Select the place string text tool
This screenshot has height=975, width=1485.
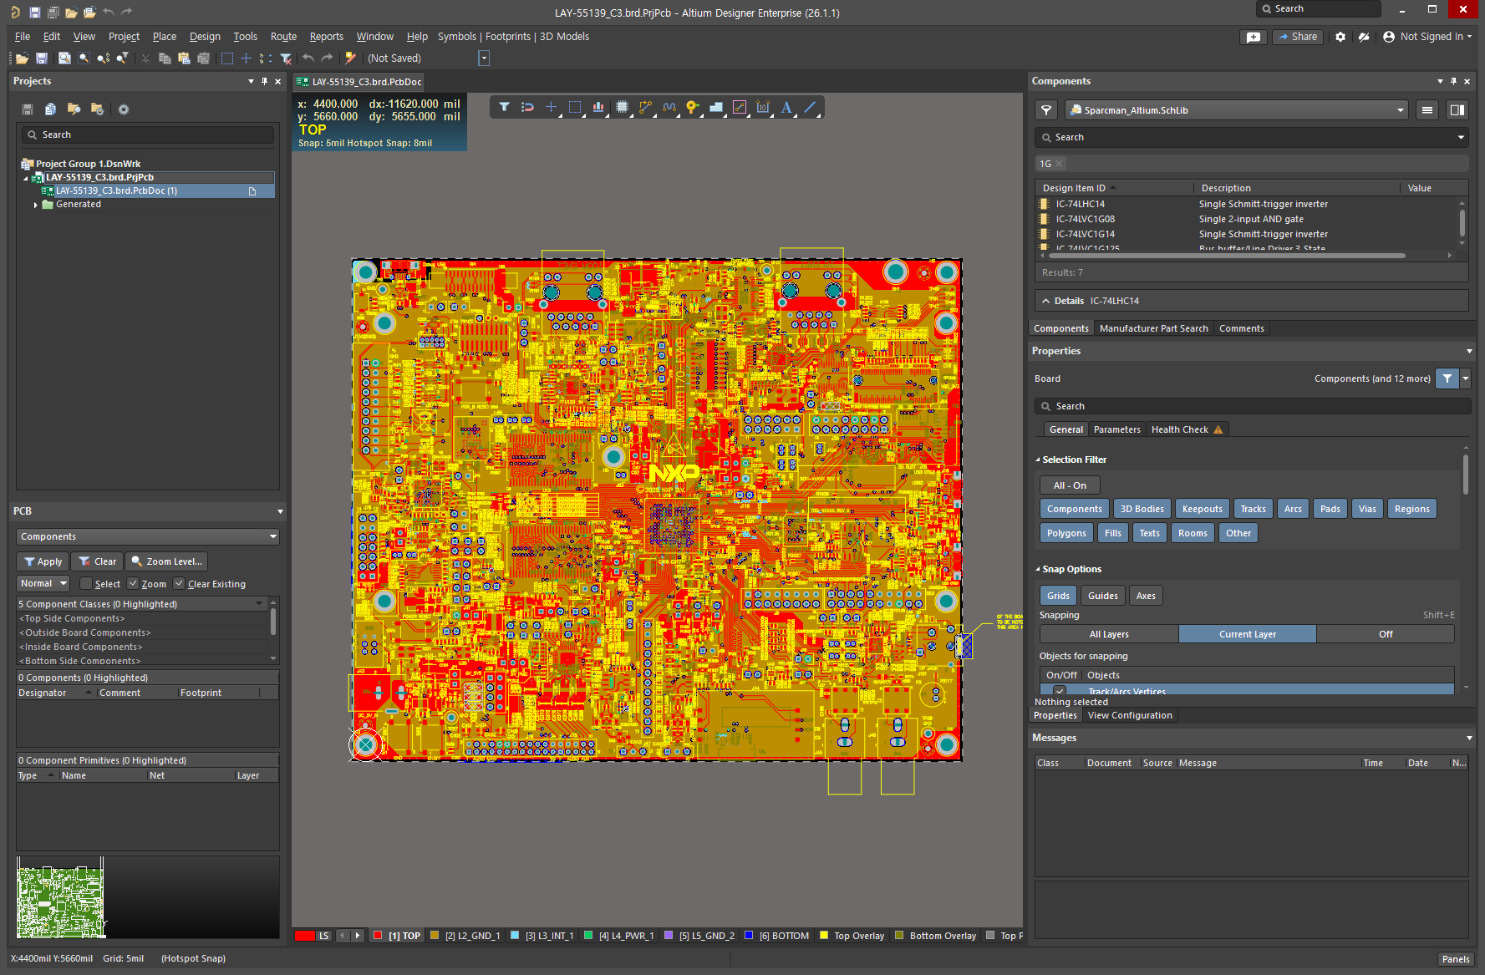point(786,107)
